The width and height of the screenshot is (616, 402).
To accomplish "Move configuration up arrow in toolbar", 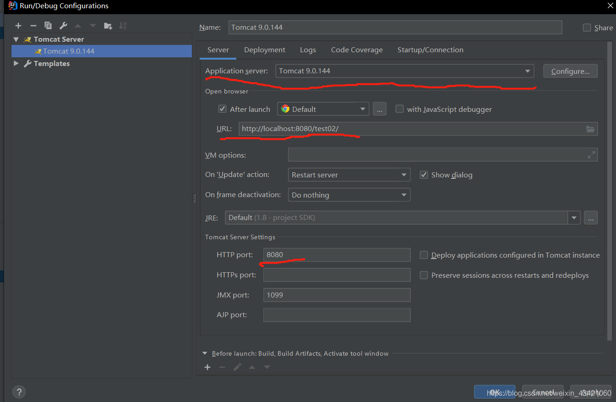I will click(78, 26).
